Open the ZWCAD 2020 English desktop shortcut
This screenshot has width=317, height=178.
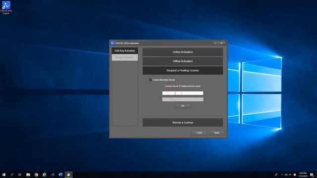[x=6, y=8]
